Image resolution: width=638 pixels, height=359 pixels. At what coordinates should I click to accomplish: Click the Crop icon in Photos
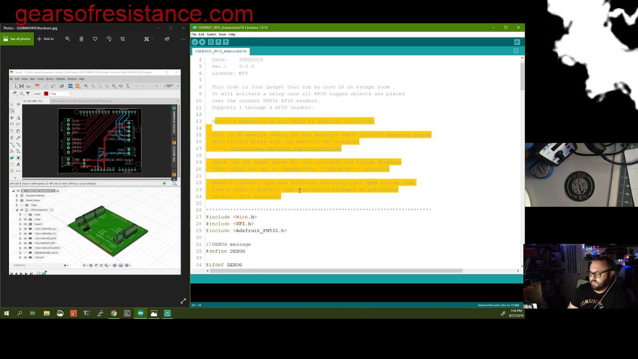[x=122, y=39]
